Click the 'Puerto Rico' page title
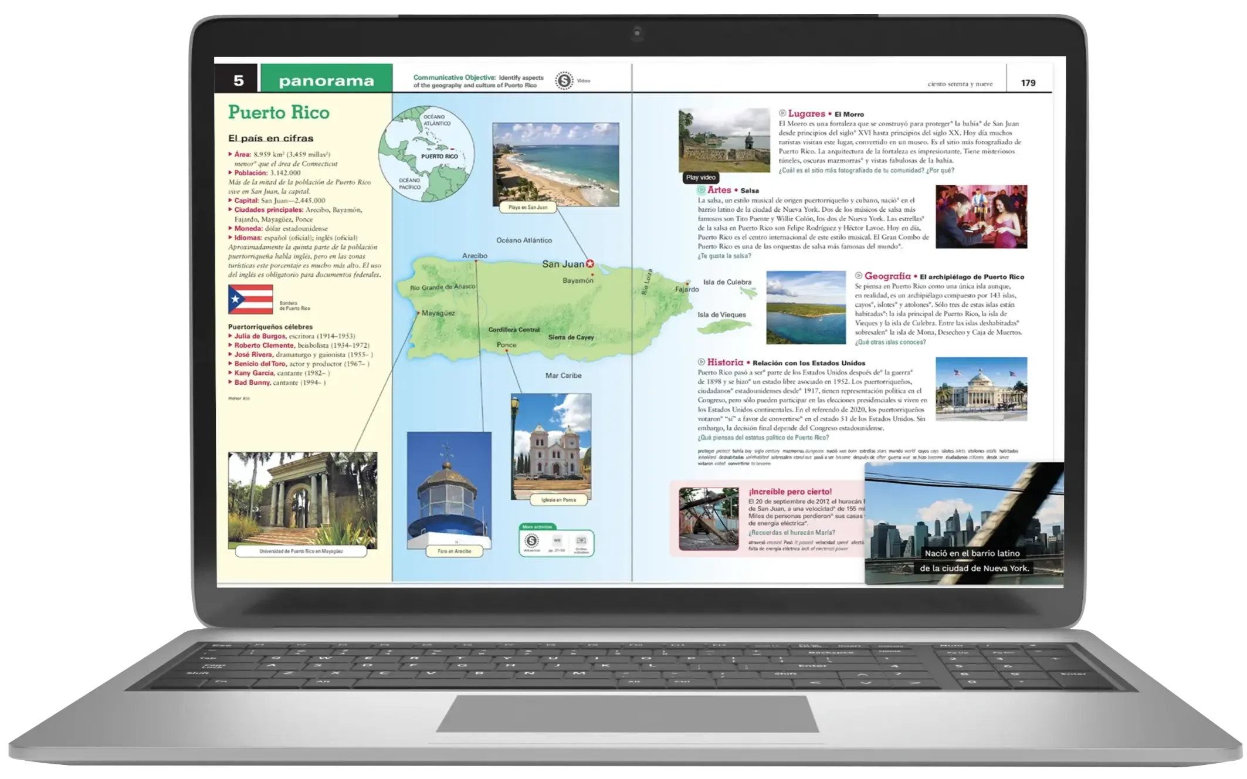The height and width of the screenshot is (779, 1247). pos(279,112)
